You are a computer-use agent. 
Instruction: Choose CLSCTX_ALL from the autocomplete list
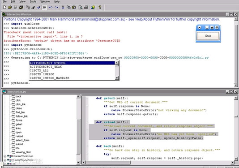click(72, 70)
